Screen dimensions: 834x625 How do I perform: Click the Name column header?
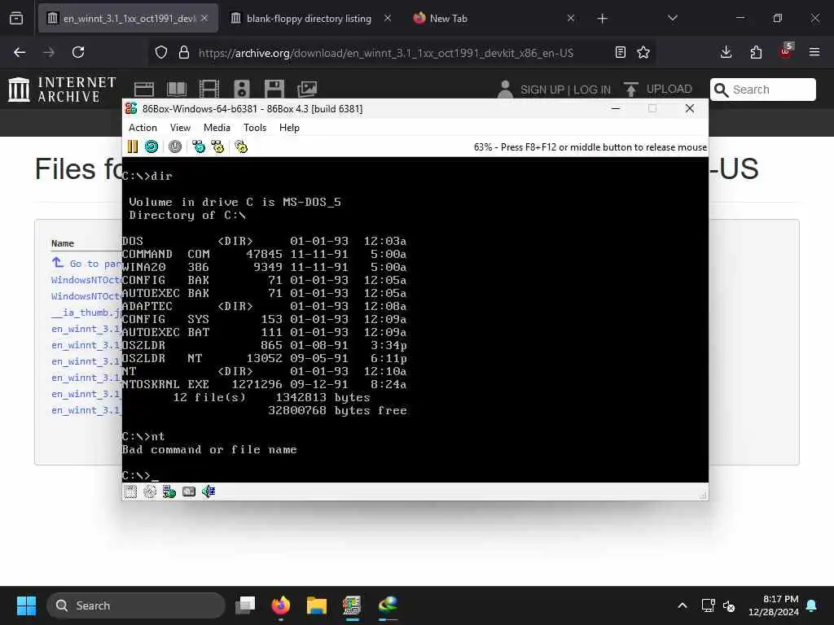62,243
